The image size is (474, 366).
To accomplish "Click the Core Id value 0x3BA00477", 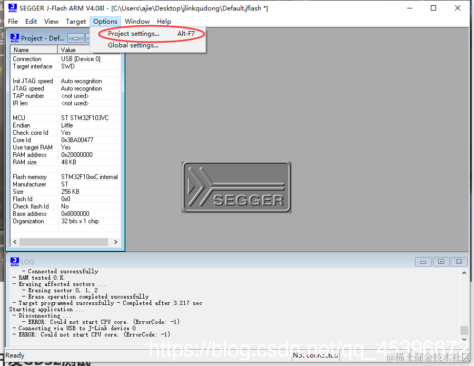I will [77, 140].
